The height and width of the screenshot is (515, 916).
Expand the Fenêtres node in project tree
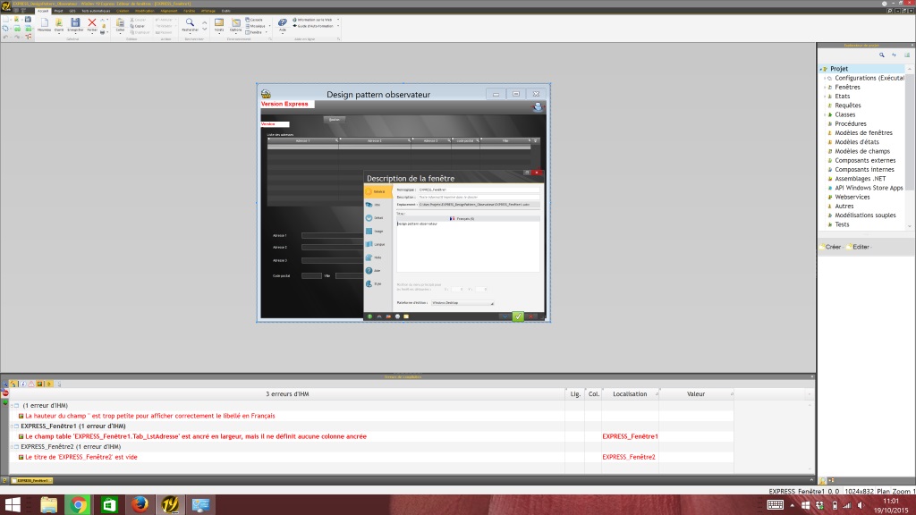[825, 87]
